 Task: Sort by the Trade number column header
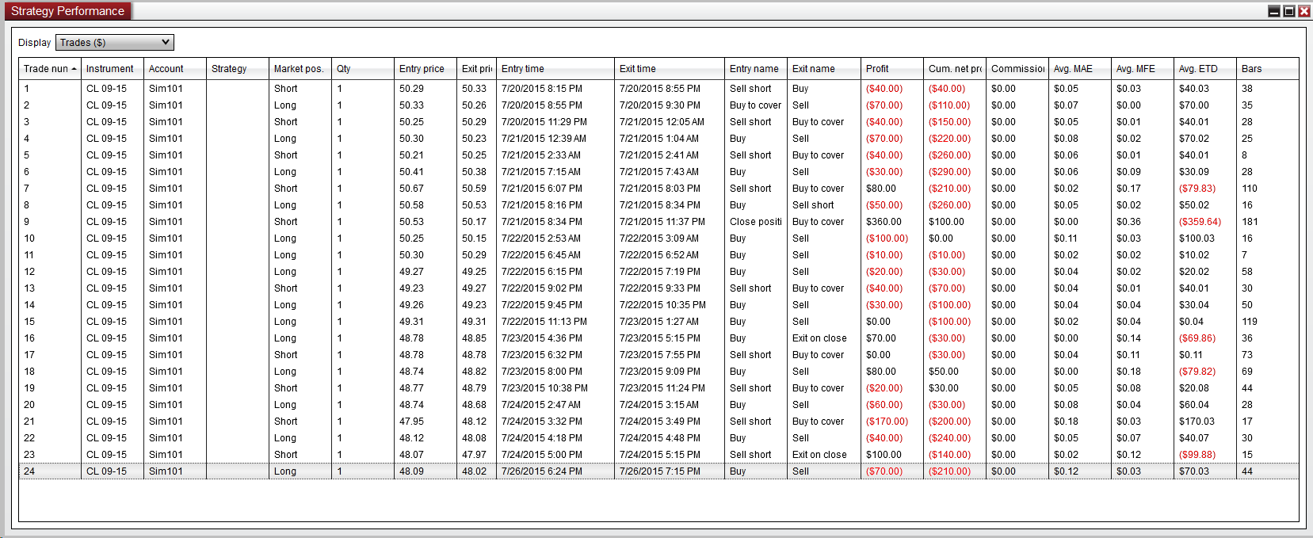point(50,69)
